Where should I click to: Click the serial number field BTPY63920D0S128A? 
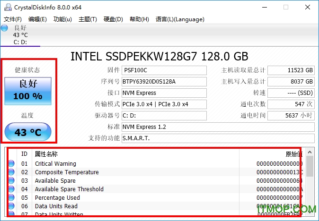164,82
